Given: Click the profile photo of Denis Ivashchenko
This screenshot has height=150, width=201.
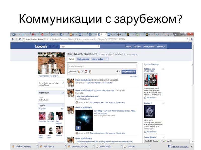Looking at the screenshot, I should point(51,63).
